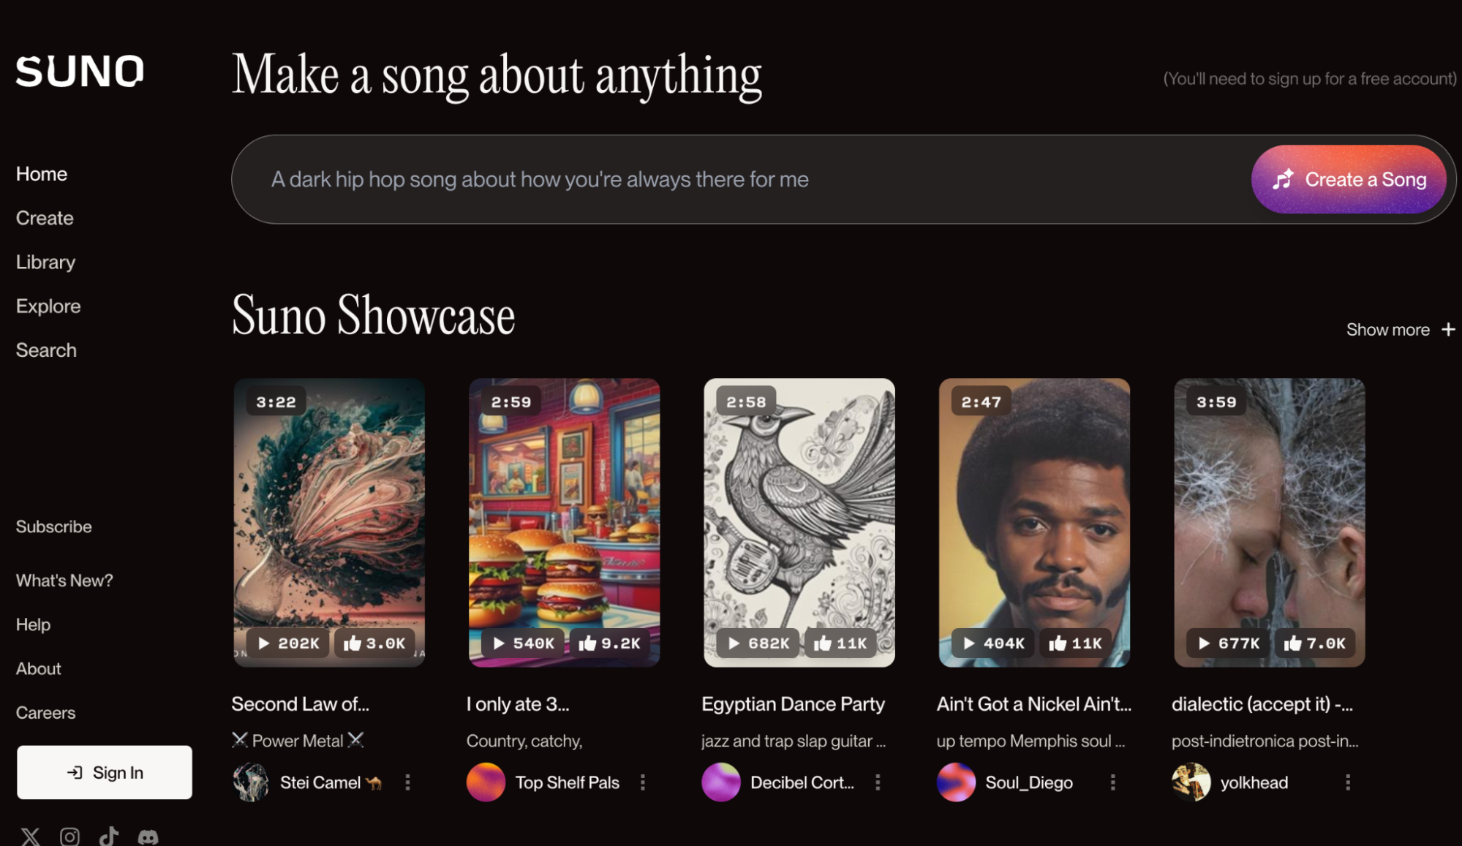Click the SUNO logo

[x=79, y=71]
